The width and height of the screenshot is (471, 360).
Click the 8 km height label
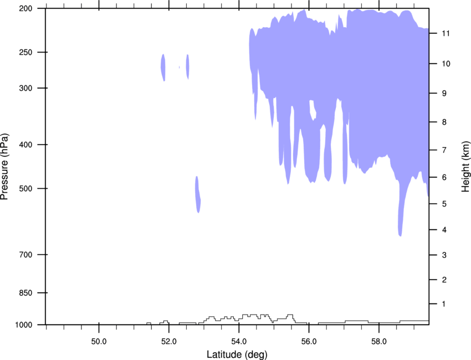[444, 122]
